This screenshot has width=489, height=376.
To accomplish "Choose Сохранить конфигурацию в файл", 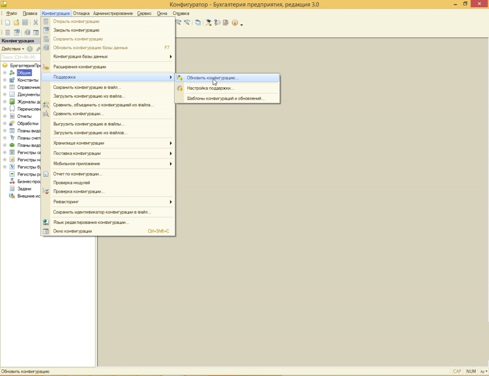I will point(108,87).
